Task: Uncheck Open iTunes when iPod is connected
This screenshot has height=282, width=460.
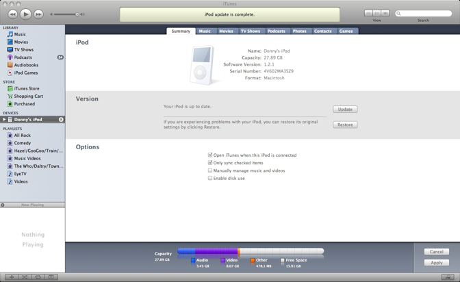Action: (210, 155)
